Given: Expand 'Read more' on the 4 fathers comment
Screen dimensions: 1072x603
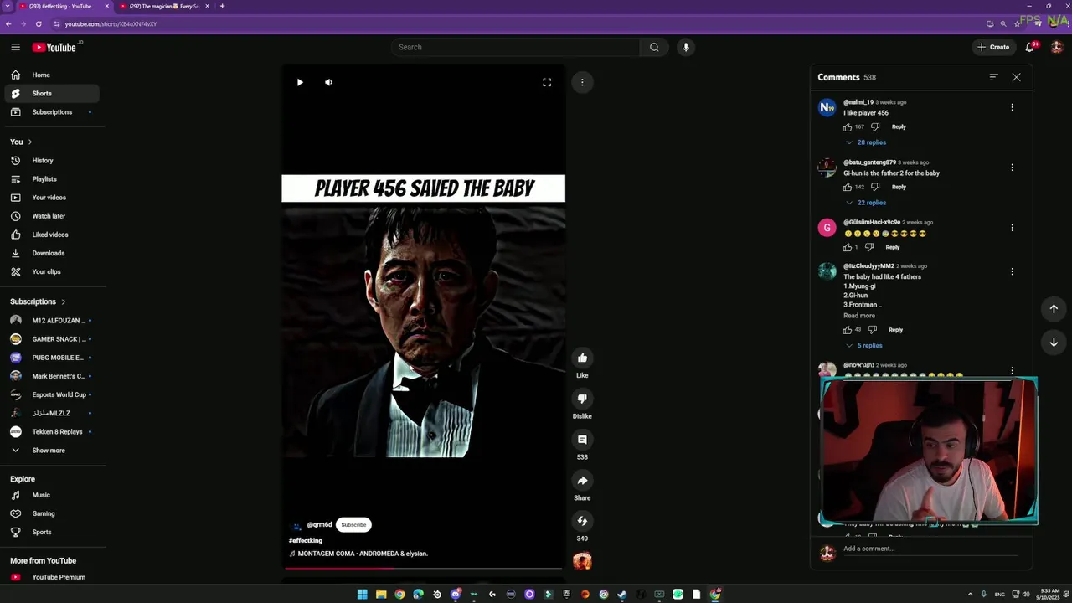Looking at the screenshot, I should (x=859, y=316).
